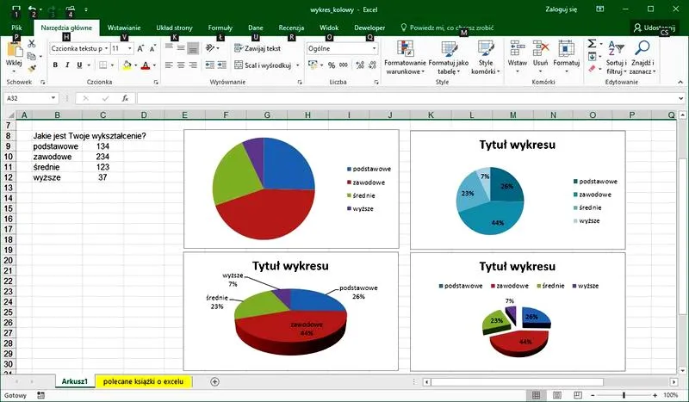Open the Plik tab
Image resolution: width=689 pixels, height=402 pixels.
point(16,28)
